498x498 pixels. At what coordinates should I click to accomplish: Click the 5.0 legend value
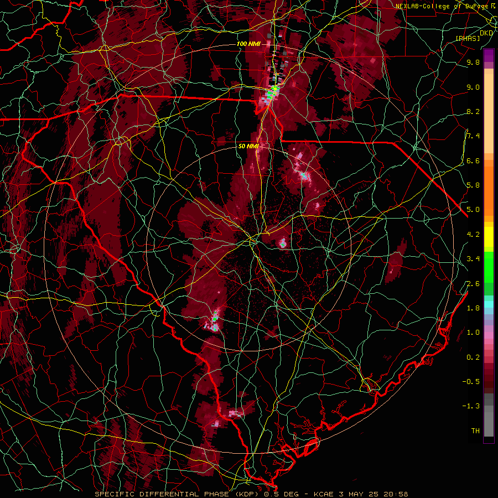[x=473, y=210]
